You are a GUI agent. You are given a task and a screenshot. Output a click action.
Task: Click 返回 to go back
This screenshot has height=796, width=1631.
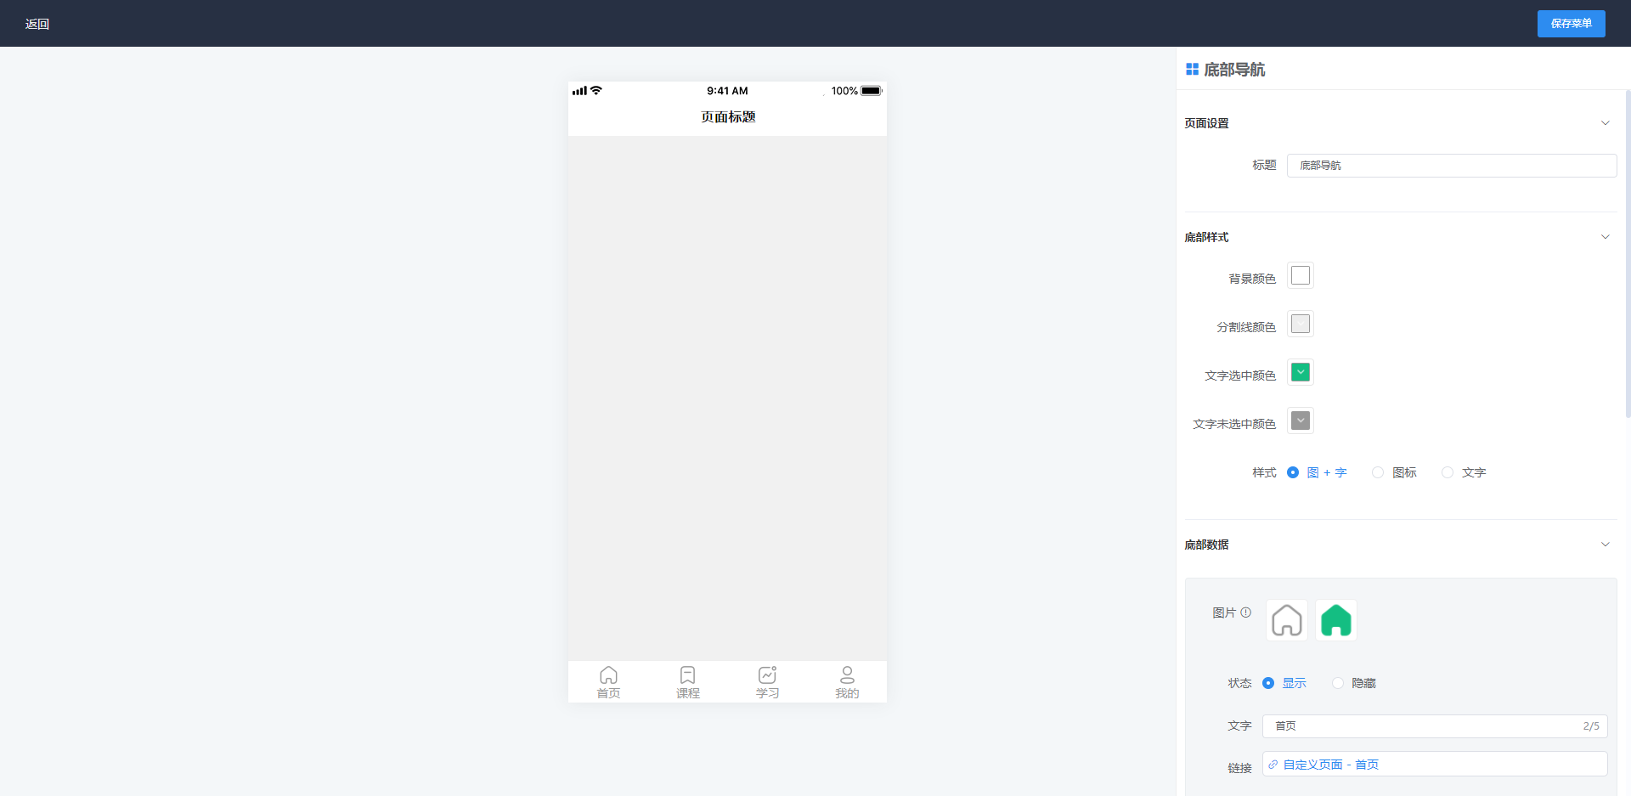point(37,24)
